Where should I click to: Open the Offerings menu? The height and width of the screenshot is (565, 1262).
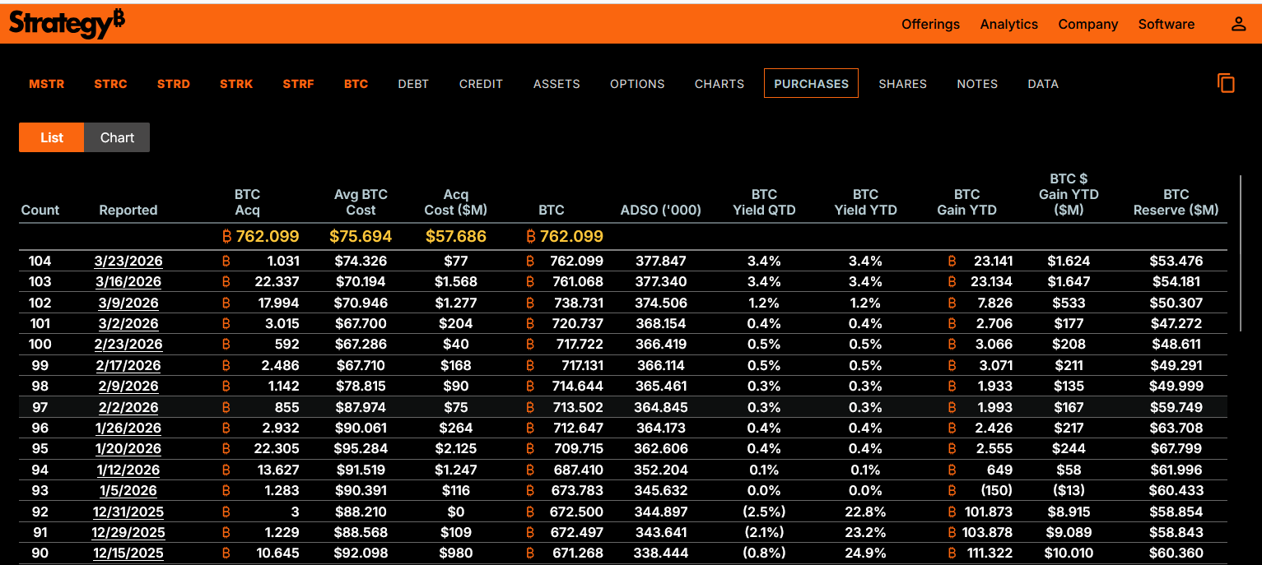tap(930, 24)
